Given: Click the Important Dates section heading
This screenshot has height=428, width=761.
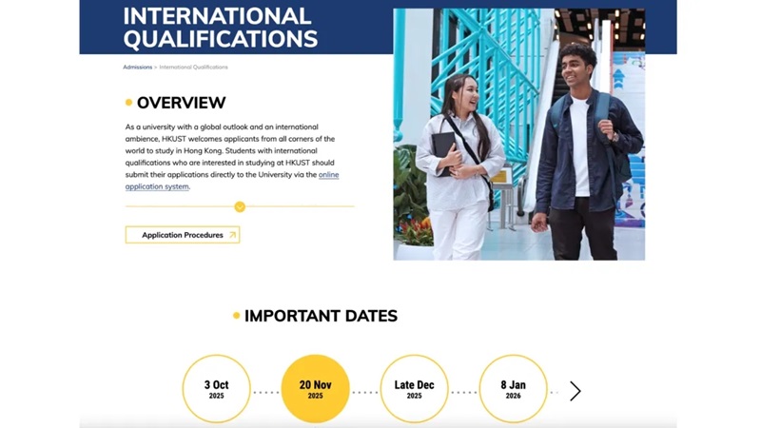Looking at the screenshot, I should (321, 316).
